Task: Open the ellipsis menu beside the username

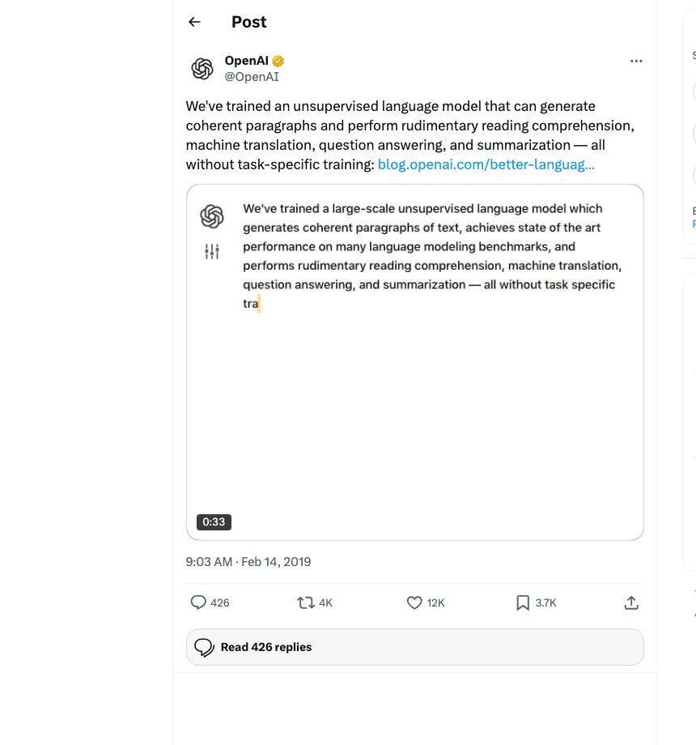Action: (x=636, y=60)
